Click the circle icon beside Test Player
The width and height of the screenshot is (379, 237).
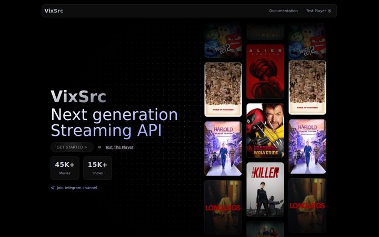click(329, 11)
